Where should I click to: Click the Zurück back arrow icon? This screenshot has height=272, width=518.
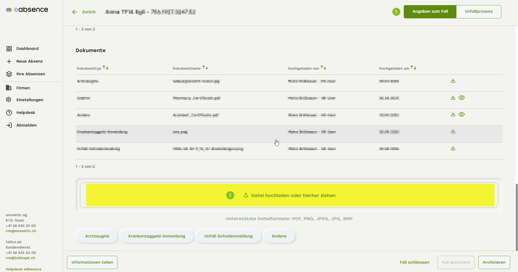(x=75, y=12)
